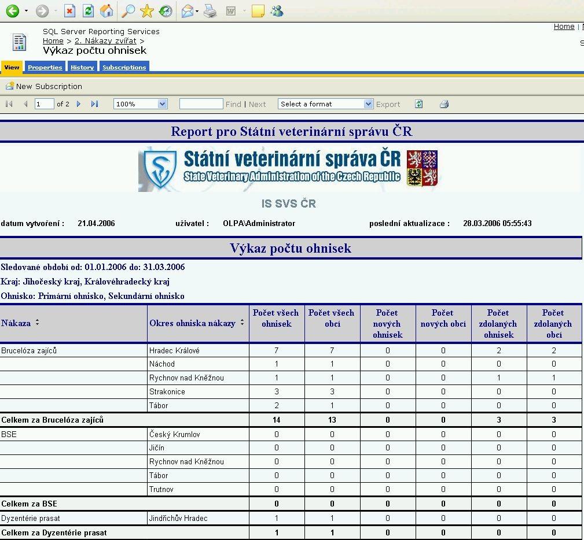Select the View tab
584x540 pixels.
12,67
